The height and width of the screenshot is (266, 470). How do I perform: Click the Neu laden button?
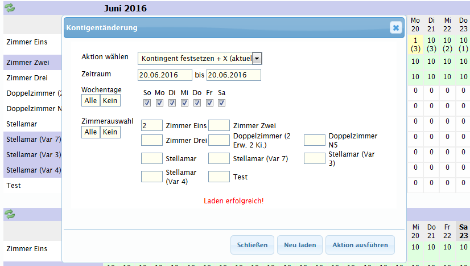[300, 245]
